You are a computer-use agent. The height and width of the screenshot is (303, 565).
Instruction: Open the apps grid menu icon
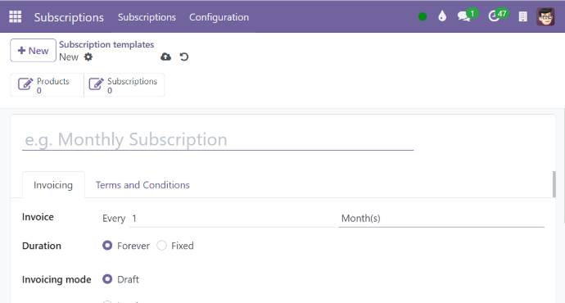click(15, 17)
